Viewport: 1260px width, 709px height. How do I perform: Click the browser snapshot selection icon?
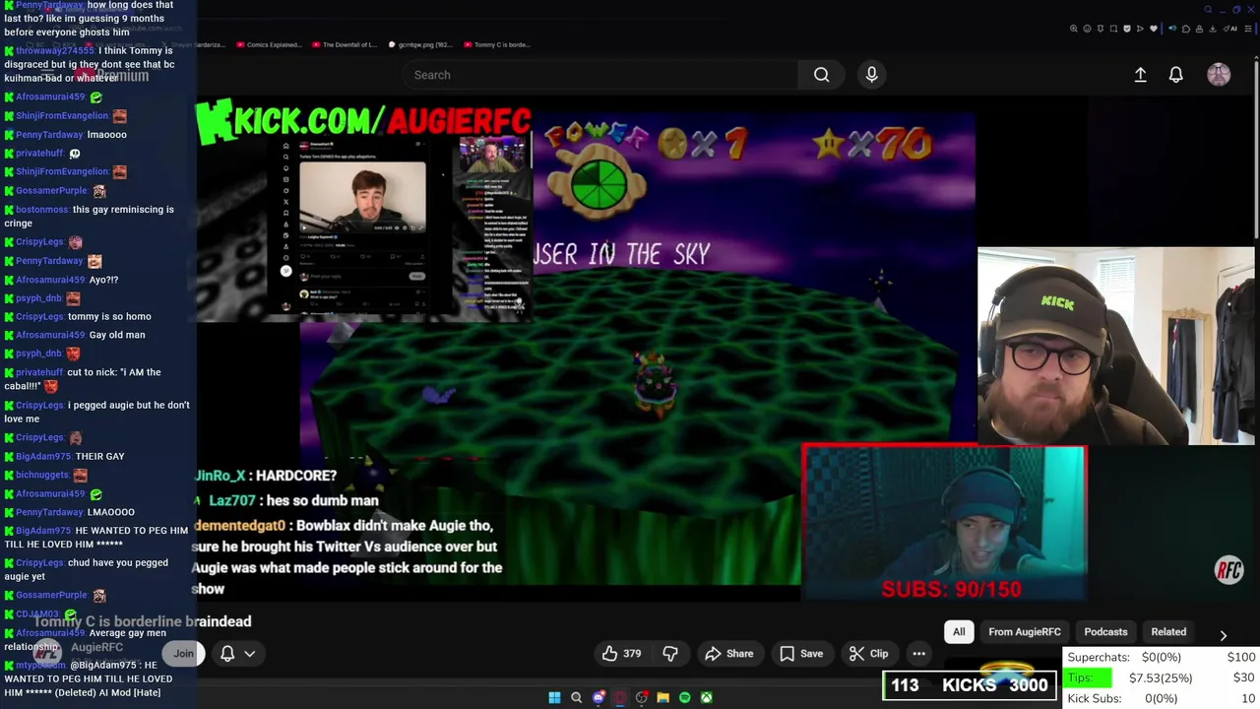point(1113,29)
